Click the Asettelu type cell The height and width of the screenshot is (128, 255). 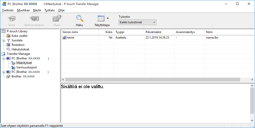[121, 38]
